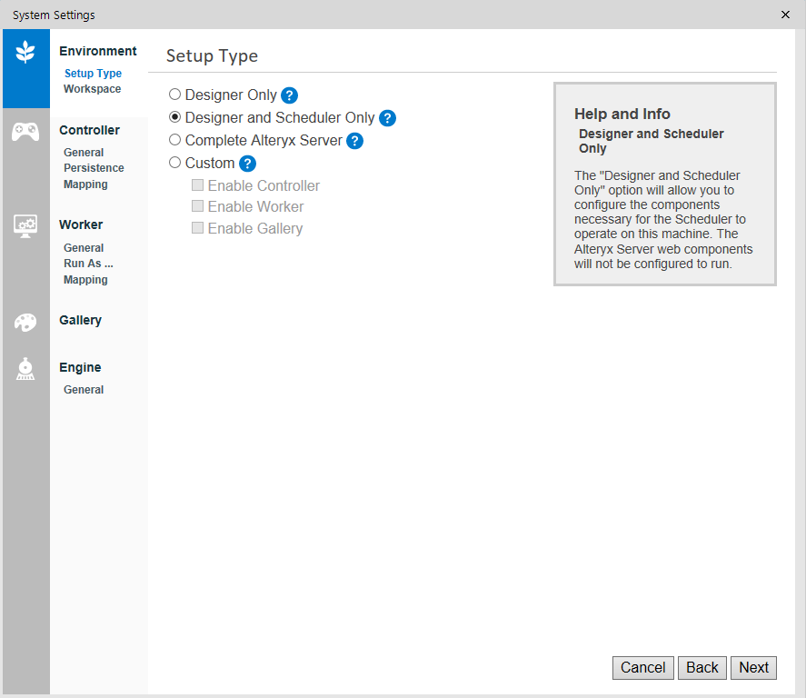Open the Engine locomotive icon
806x698 pixels.
point(25,369)
